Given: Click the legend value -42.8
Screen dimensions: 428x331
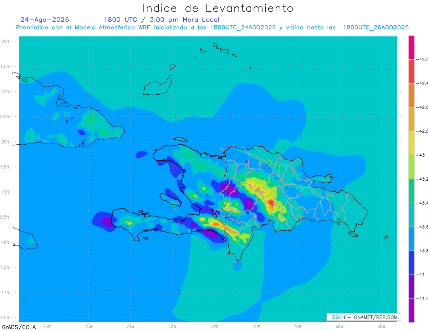Looking at the screenshot, I should coord(422,131).
